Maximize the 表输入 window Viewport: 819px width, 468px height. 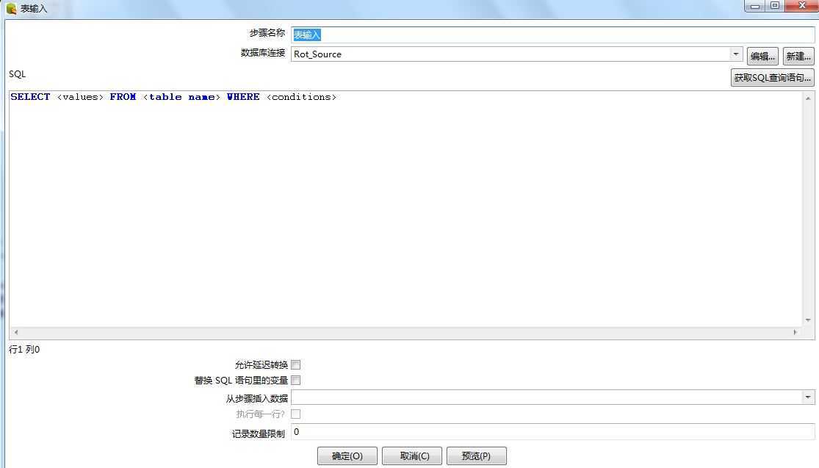[x=775, y=6]
